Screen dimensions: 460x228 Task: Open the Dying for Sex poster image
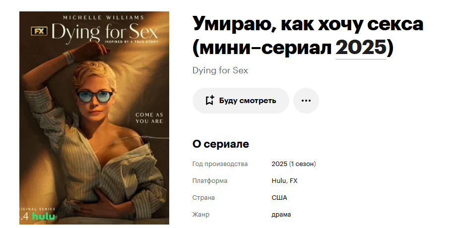94,118
